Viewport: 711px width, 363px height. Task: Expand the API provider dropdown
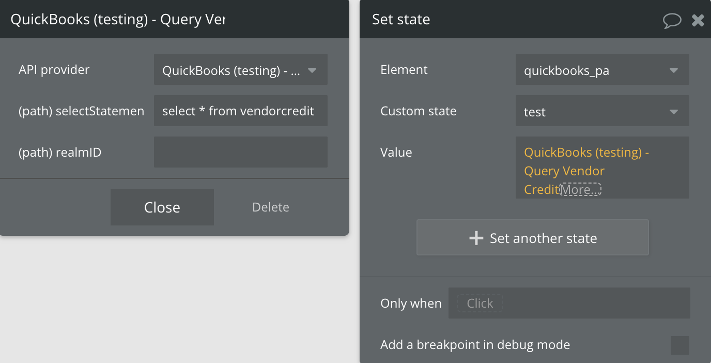241,70
